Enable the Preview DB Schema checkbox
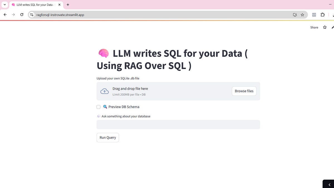 [99, 107]
